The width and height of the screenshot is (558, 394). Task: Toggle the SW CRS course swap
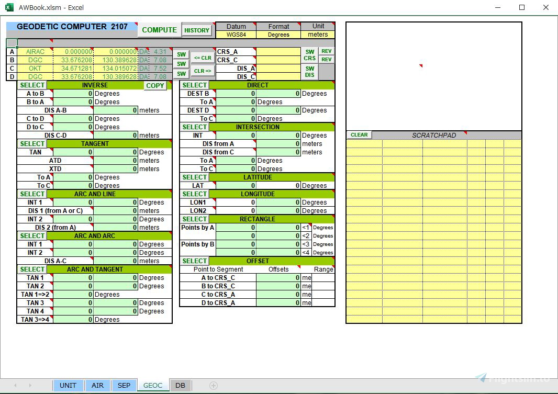coord(309,55)
